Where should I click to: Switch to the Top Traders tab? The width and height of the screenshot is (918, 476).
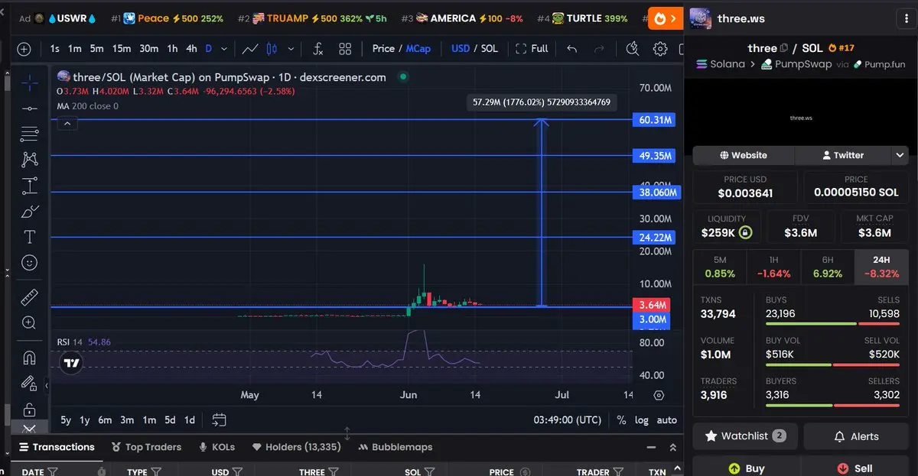pyautogui.click(x=146, y=447)
